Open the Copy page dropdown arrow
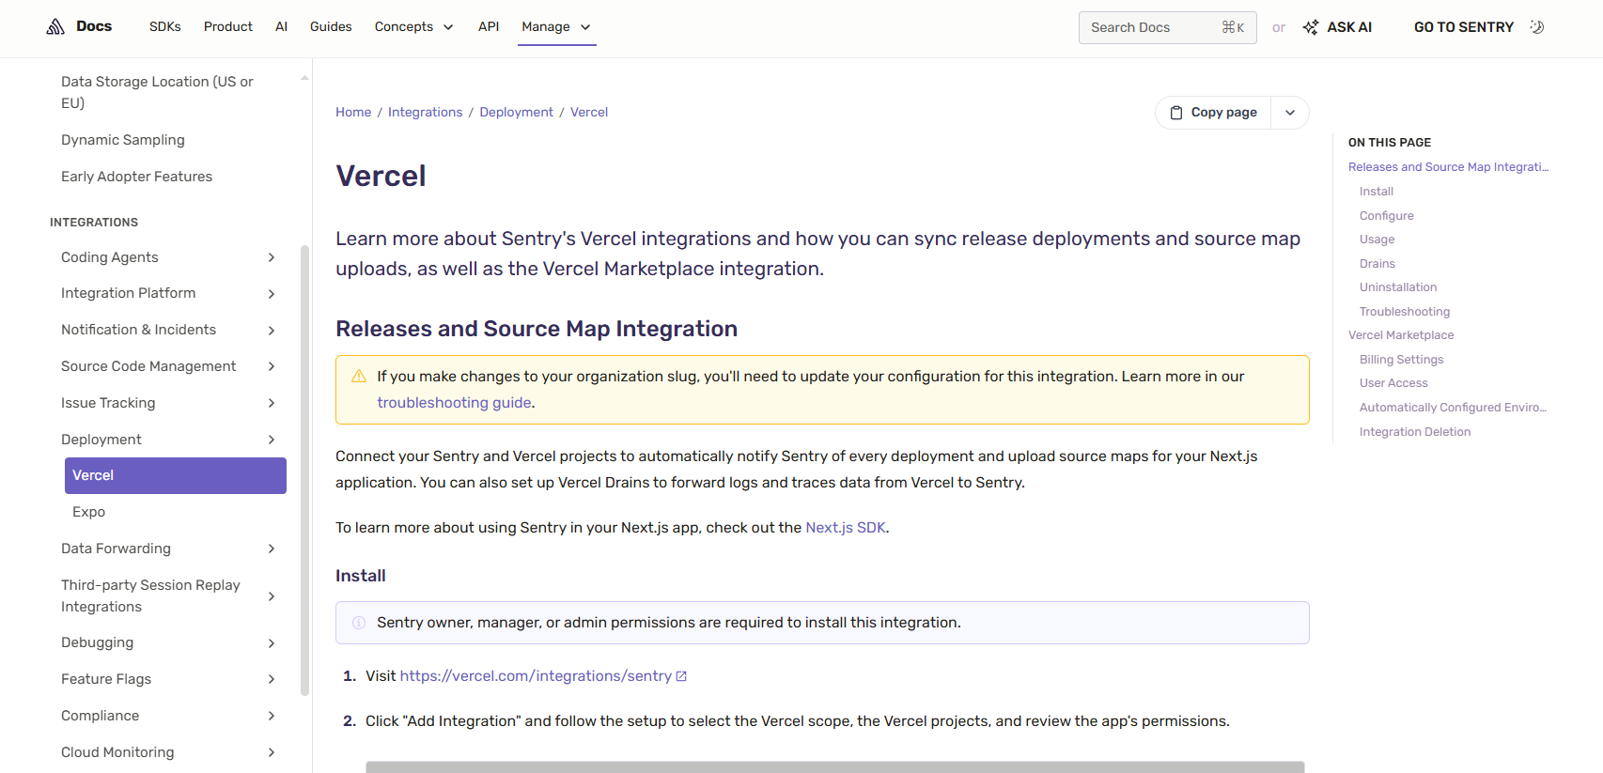 (1290, 113)
